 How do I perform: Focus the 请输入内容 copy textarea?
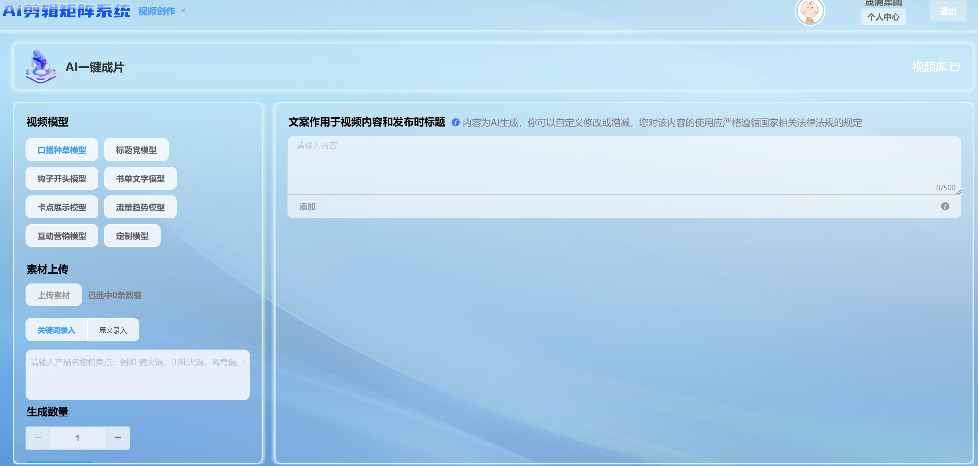click(624, 165)
